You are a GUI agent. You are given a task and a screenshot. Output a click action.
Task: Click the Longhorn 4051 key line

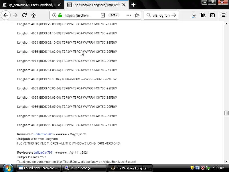tap(67, 33)
